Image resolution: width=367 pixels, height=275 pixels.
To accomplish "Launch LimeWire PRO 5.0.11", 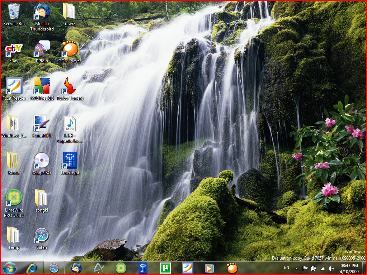I will coord(14,198).
